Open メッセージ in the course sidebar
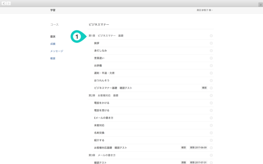The width and height of the screenshot is (263, 164). pos(57,51)
